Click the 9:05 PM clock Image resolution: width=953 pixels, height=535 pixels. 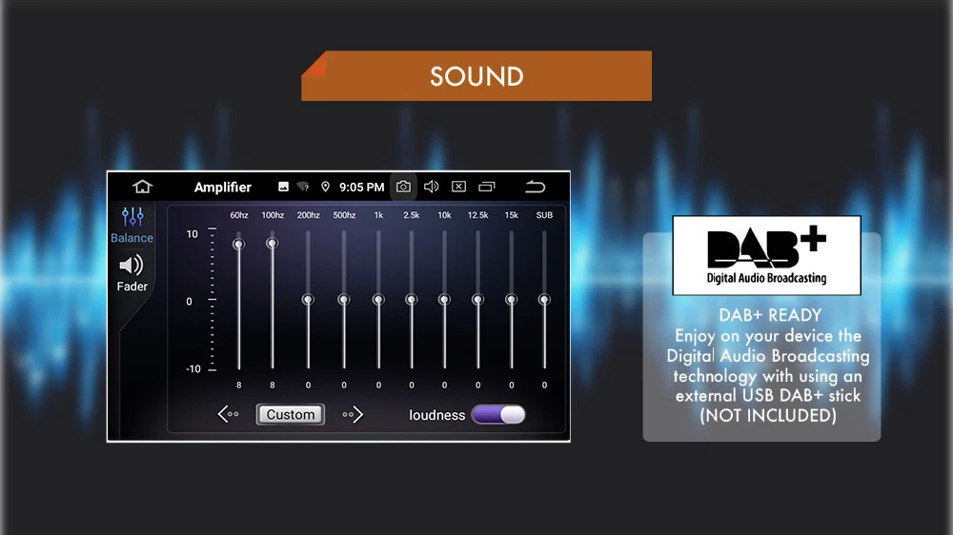click(x=361, y=187)
